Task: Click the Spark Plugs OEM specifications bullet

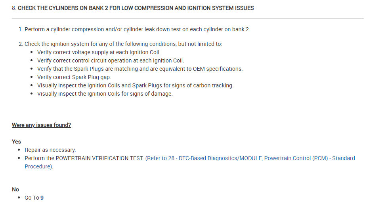Action: pos(140,69)
